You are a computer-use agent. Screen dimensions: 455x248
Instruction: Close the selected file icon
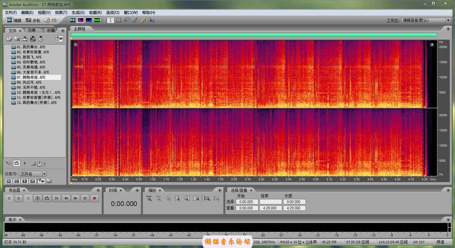17,39
